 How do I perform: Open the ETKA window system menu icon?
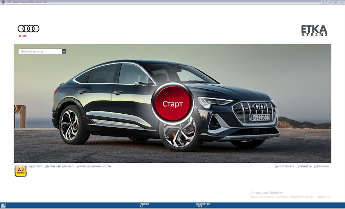click(3, 2)
